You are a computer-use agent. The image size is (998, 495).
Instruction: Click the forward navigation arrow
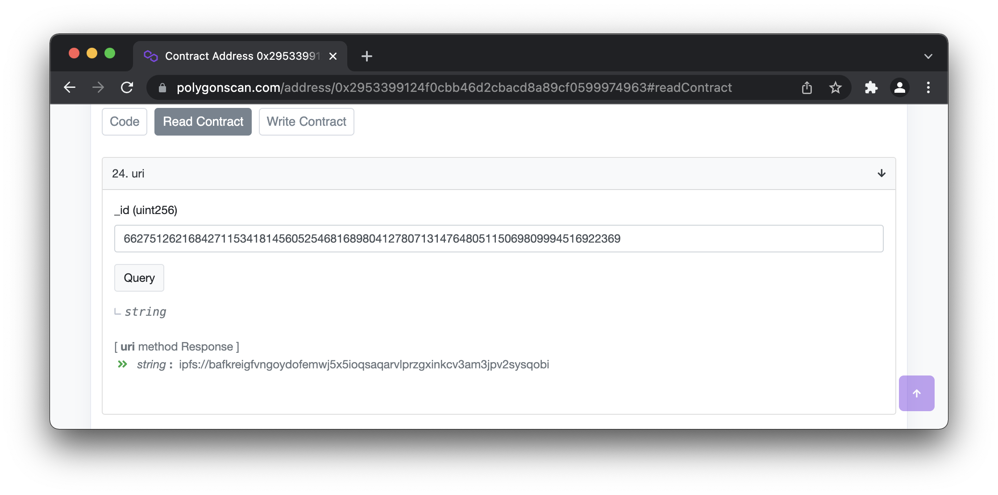pyautogui.click(x=98, y=87)
